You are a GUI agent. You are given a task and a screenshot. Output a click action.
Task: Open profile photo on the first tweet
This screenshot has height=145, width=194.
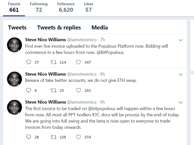pos(14,45)
